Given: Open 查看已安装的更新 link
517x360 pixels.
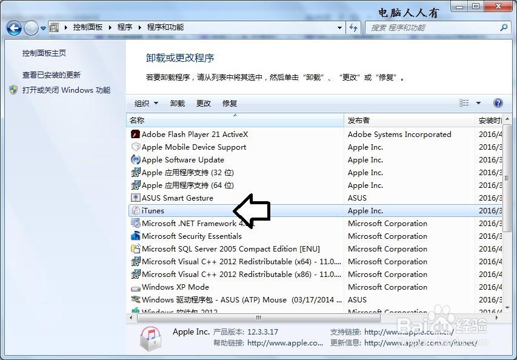Looking at the screenshot, I should click(x=52, y=75).
